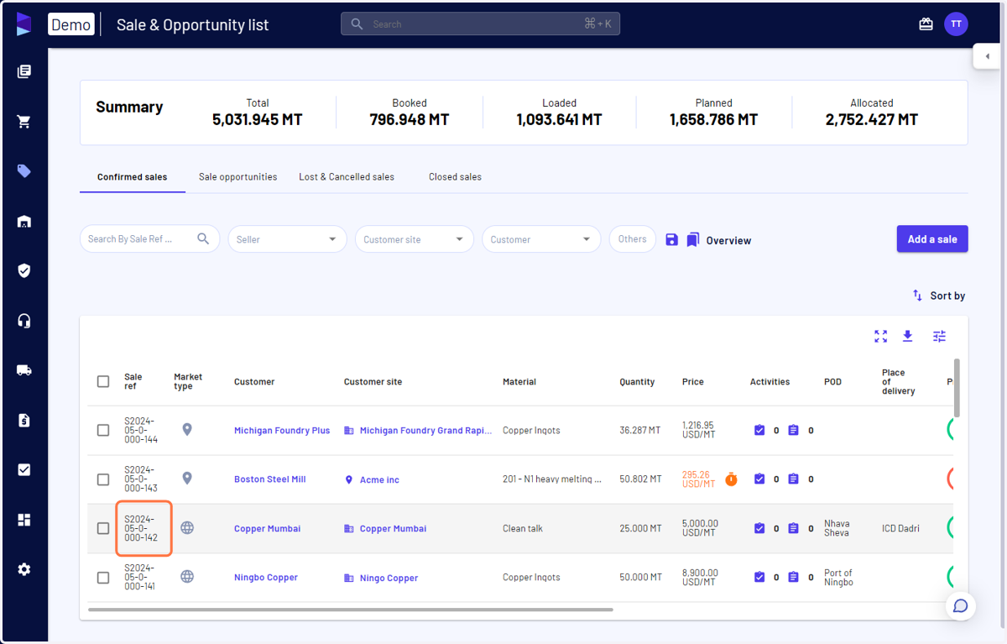
Task: Click the notes clipboard icon in Boston Steel Mill row
Action: click(x=793, y=479)
